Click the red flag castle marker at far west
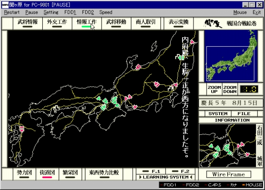 click(22, 129)
